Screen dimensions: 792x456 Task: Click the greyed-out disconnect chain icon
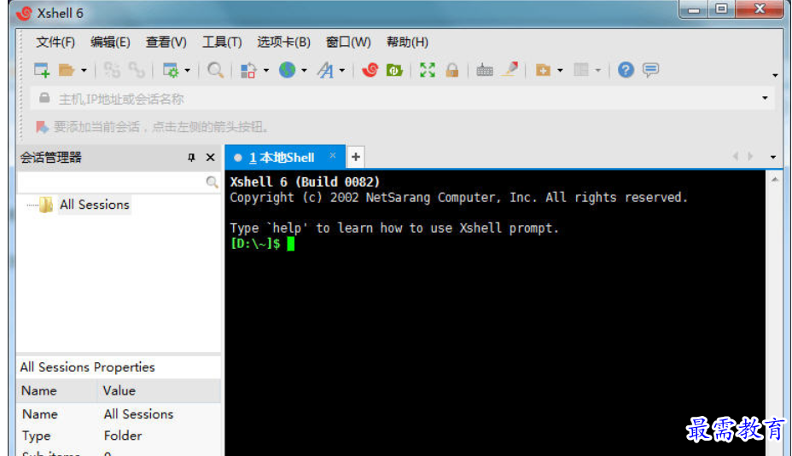click(137, 70)
